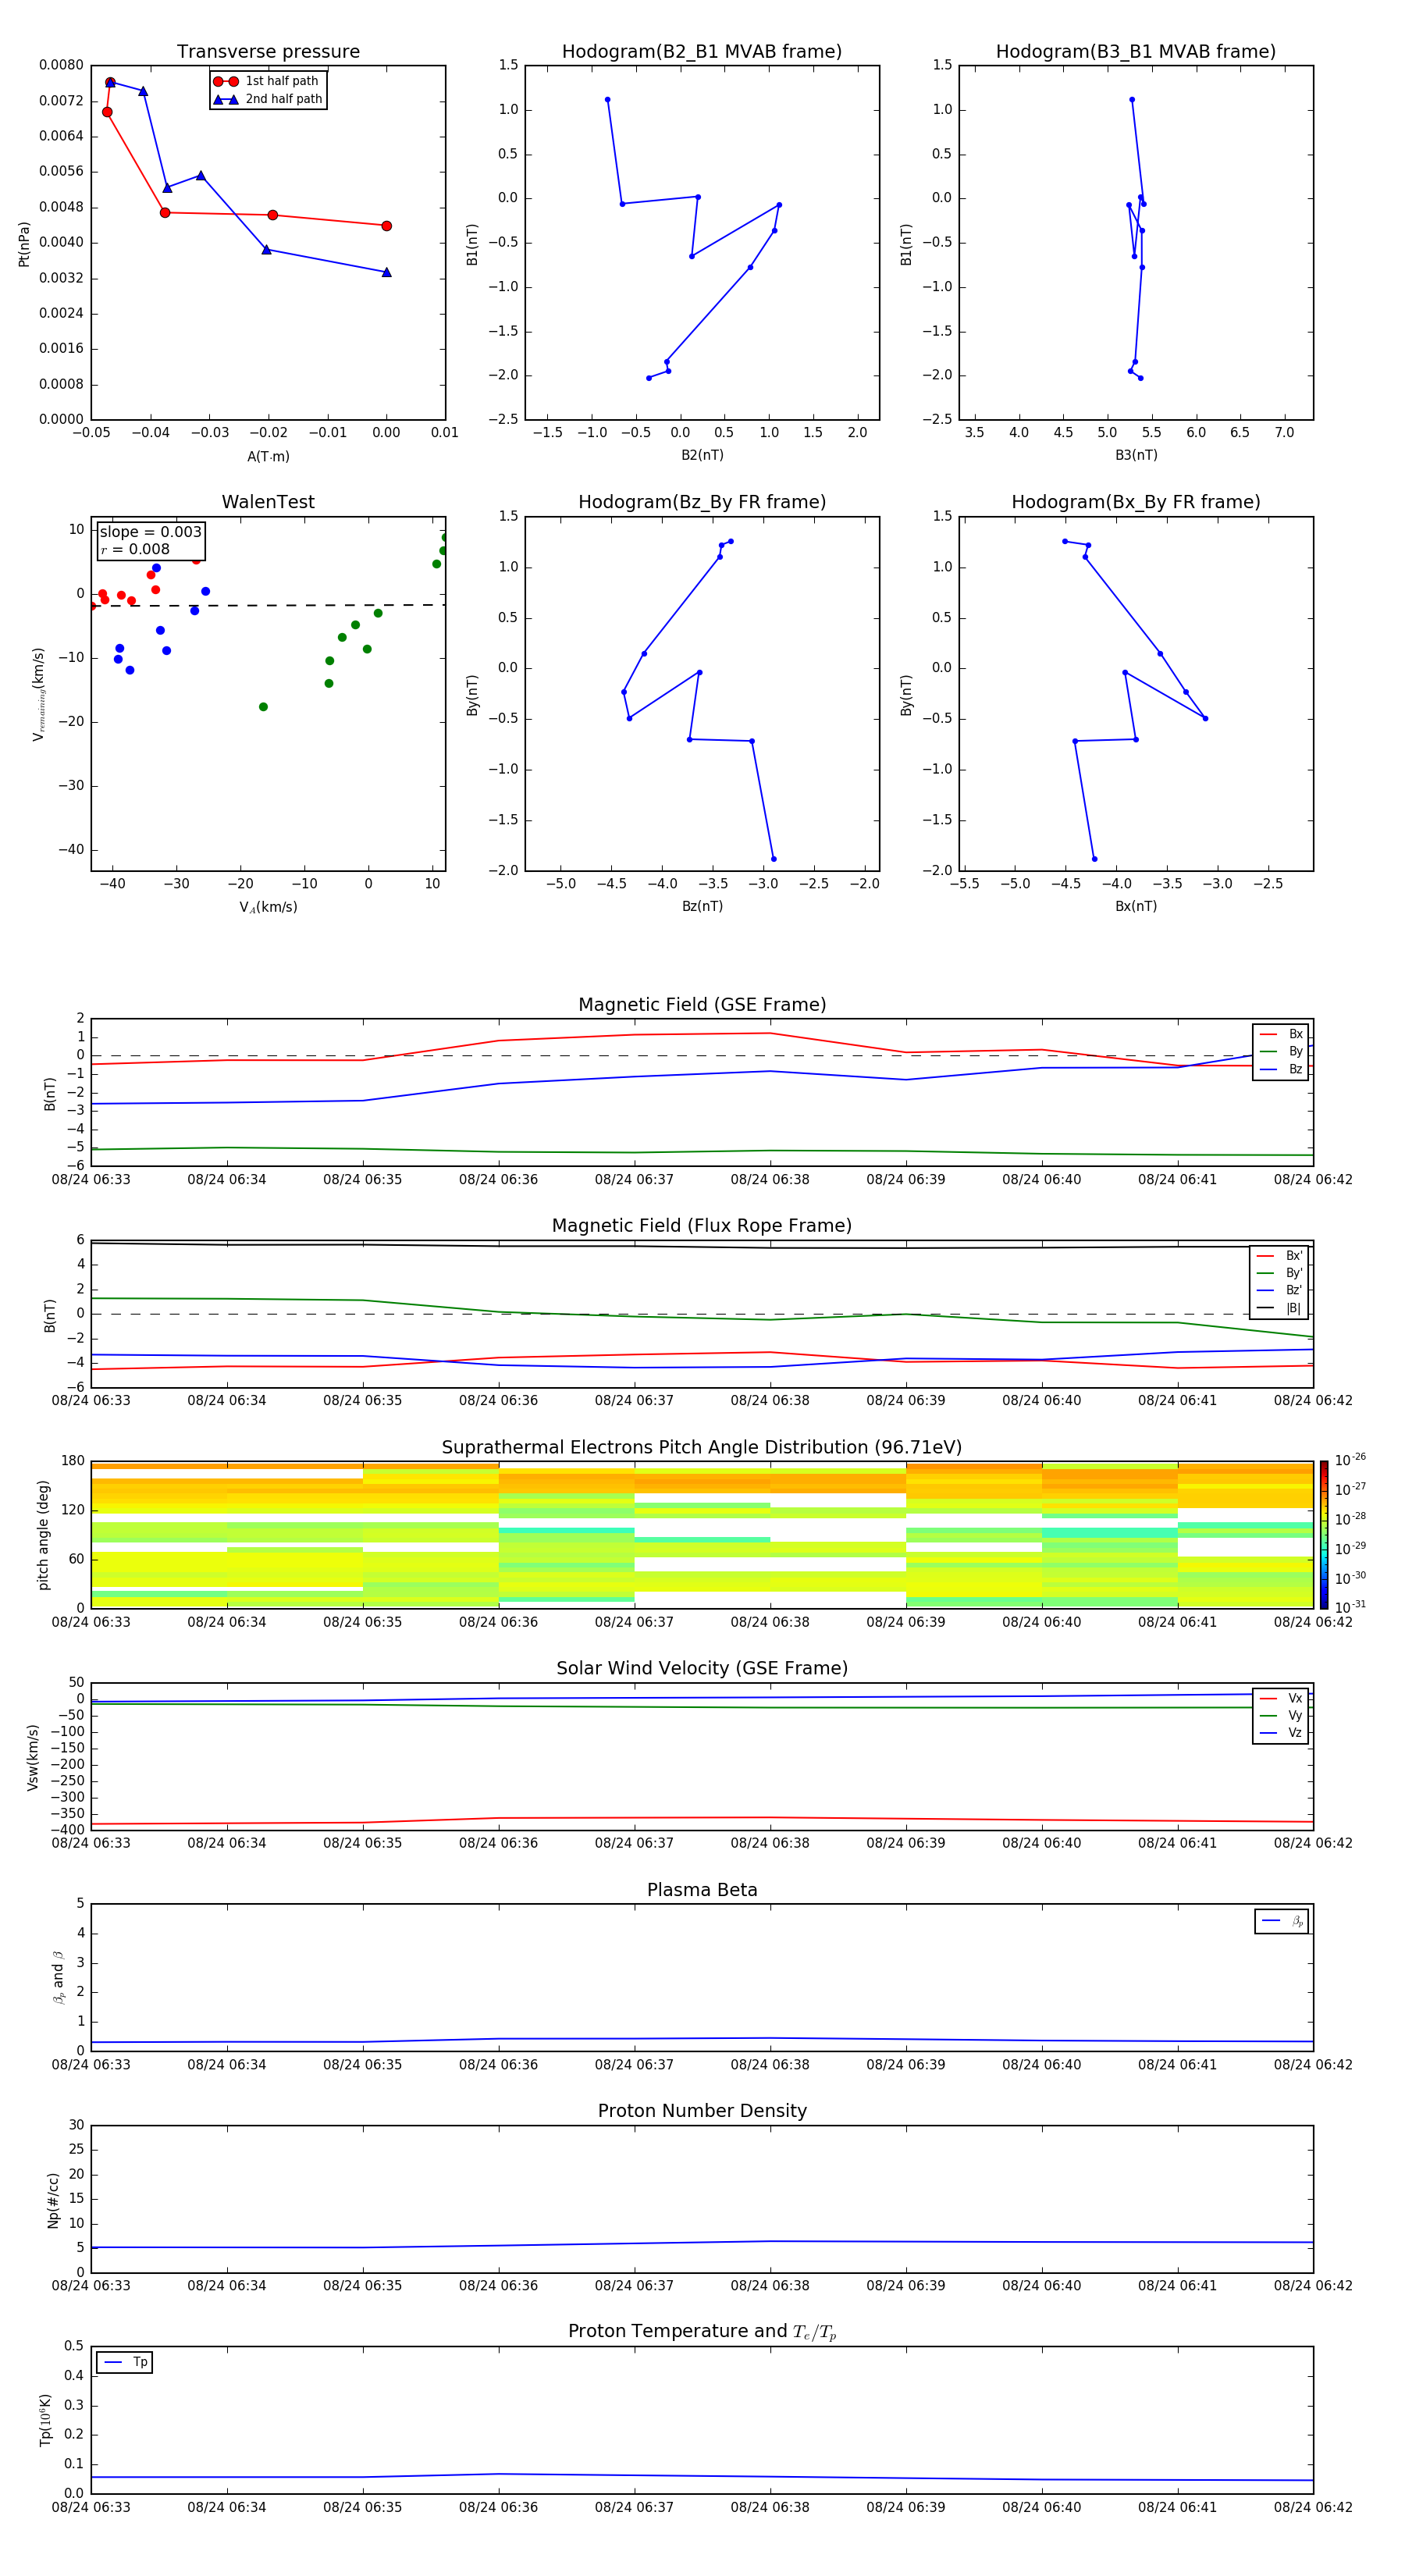Click the '08/24 06:42' tick under Proton Temperature plot
Viewport: 1405px width, 2576px height.
[x=1313, y=2508]
